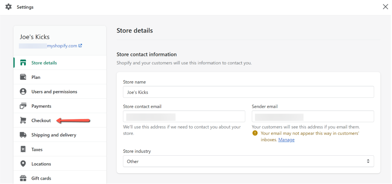This screenshot has width=392, height=184.
Task: Click the Store contact information heading
Action: click(147, 54)
